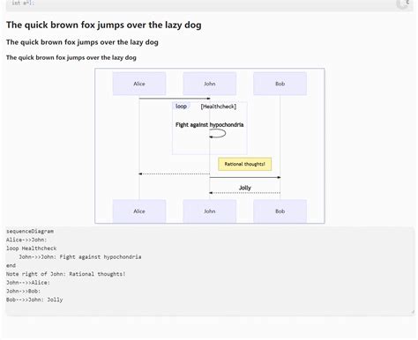Image resolution: width=418 pixels, height=340 pixels.
Task: Click the bottom Alice participant box
Action: pos(139,211)
